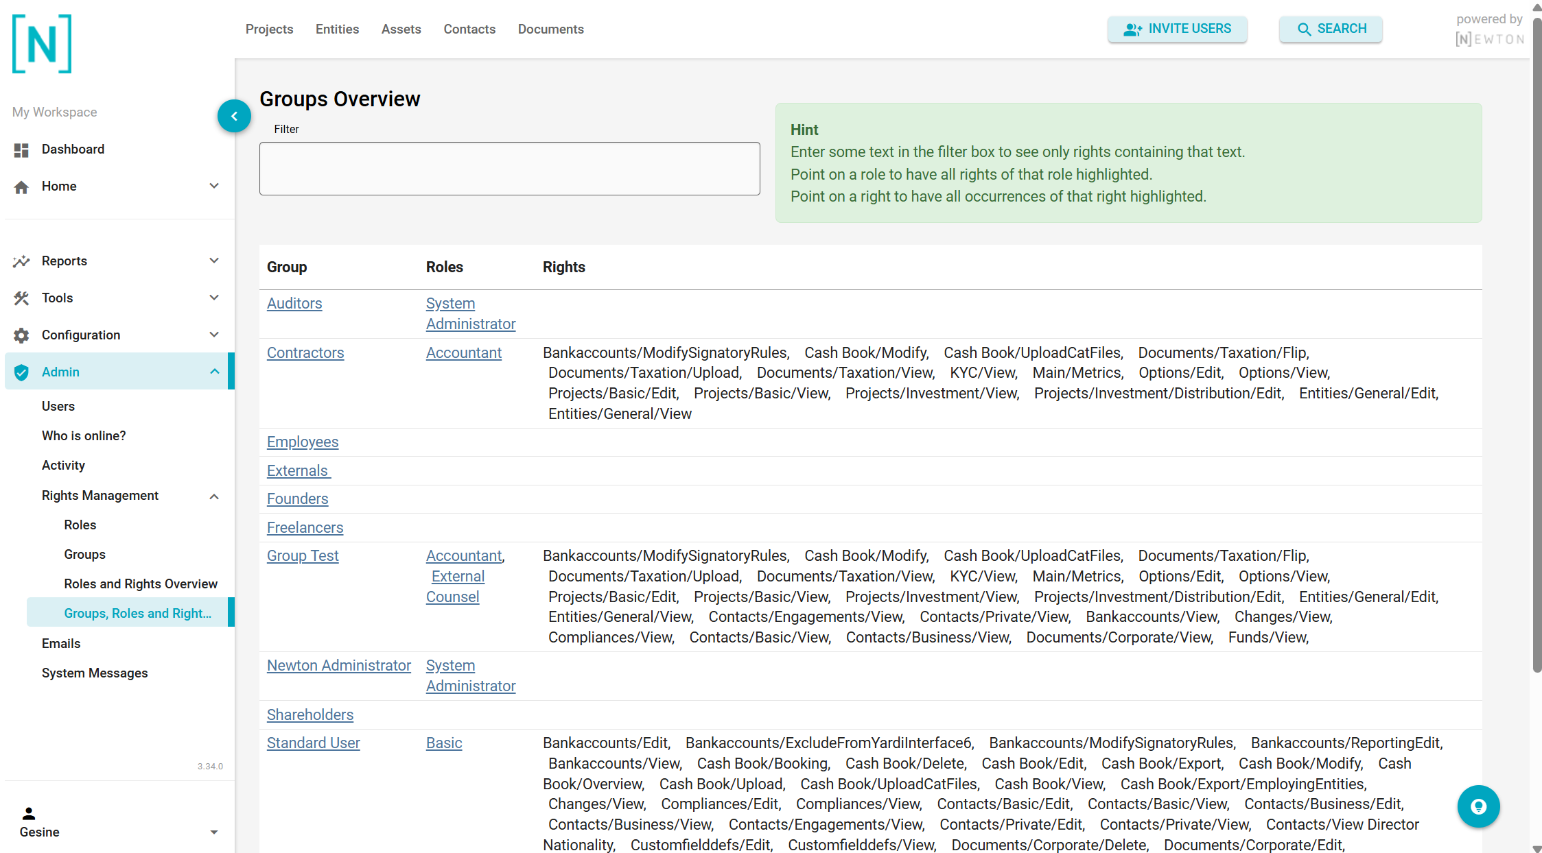Open the Employees group link

303,442
